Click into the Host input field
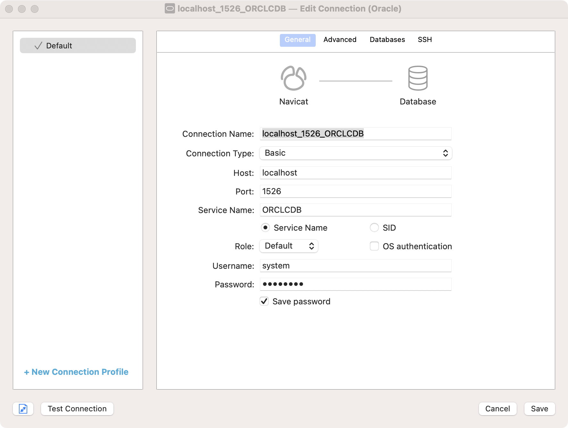The width and height of the screenshot is (568, 428). click(355, 173)
